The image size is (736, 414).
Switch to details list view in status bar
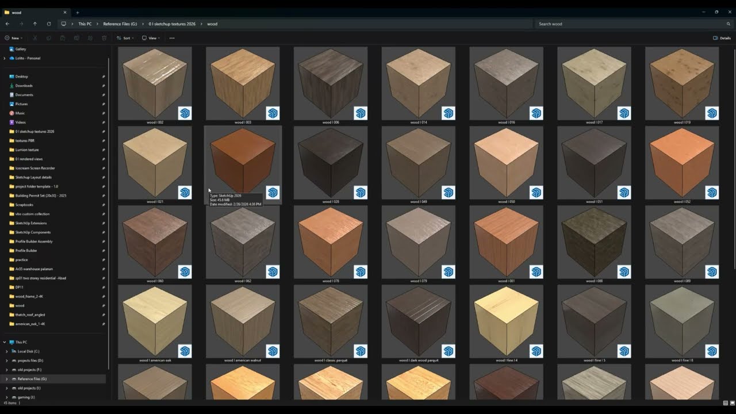click(x=726, y=403)
